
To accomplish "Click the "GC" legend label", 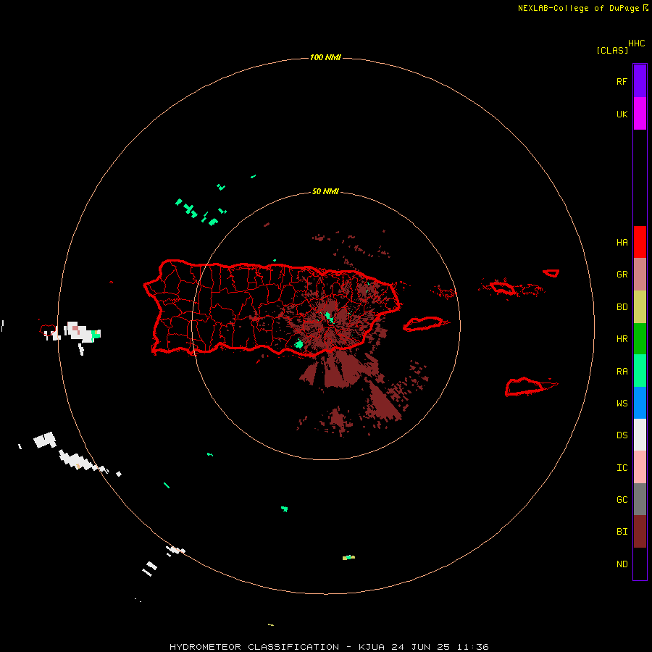I will click(x=622, y=500).
